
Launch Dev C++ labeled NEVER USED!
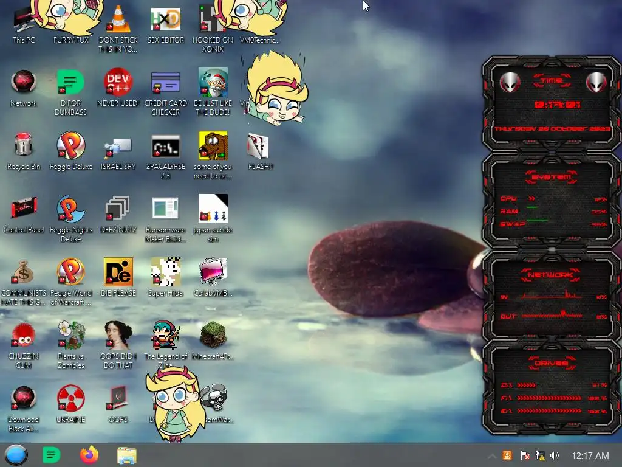pos(118,86)
